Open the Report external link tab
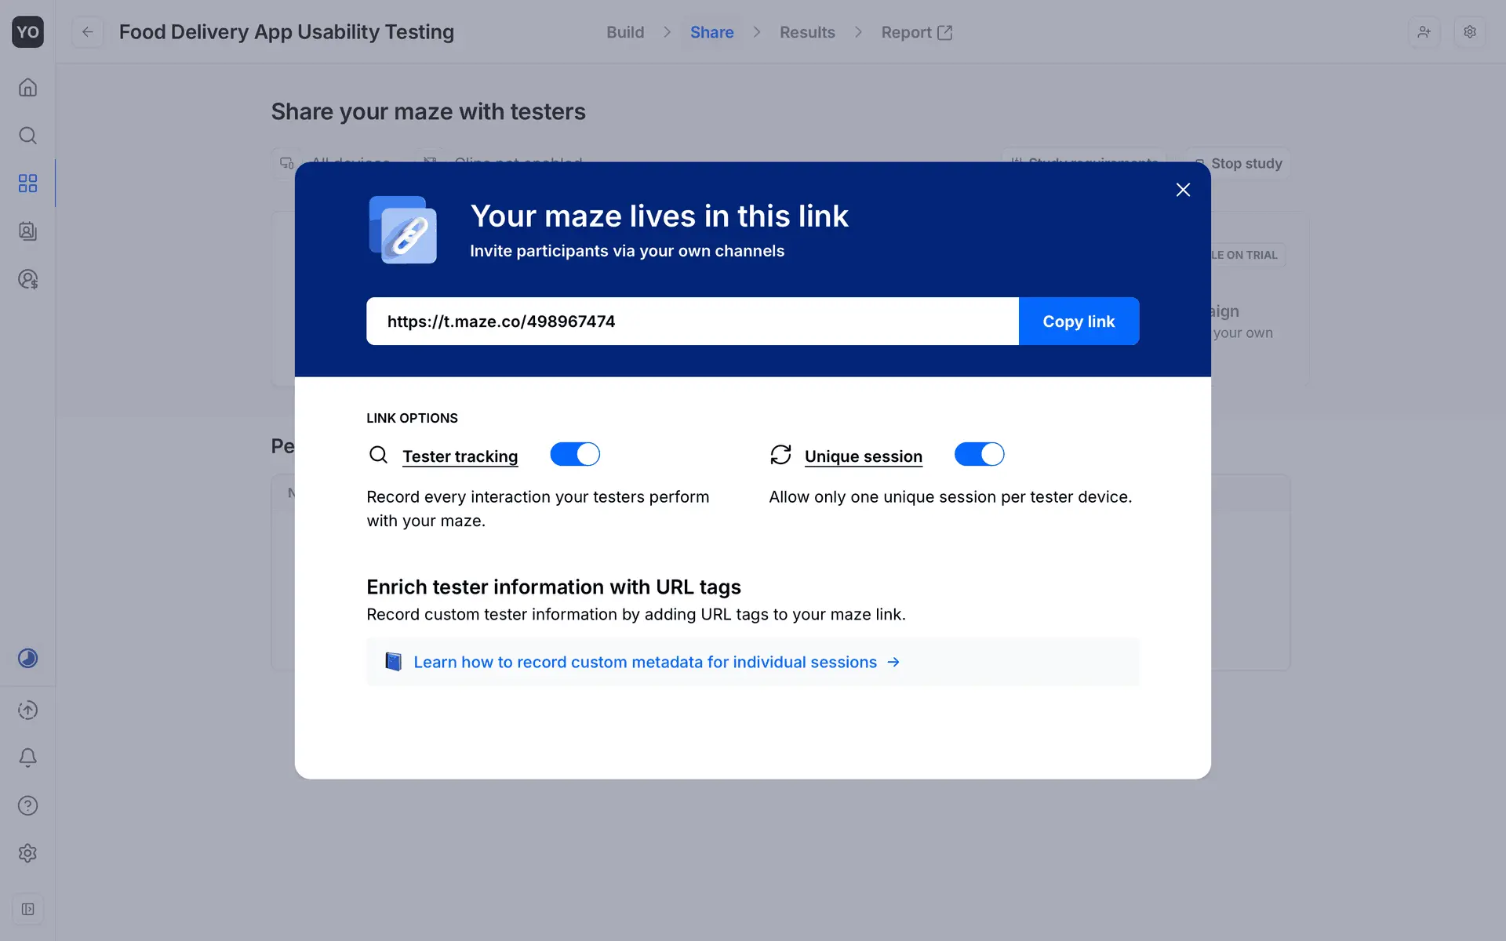This screenshot has width=1506, height=941. (x=916, y=32)
